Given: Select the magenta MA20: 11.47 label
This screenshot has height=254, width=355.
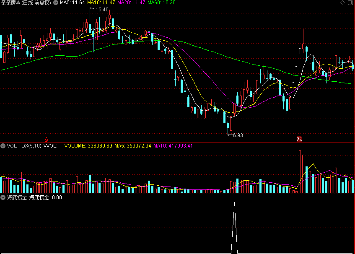Looking at the screenshot, I should pyautogui.click(x=131, y=3).
